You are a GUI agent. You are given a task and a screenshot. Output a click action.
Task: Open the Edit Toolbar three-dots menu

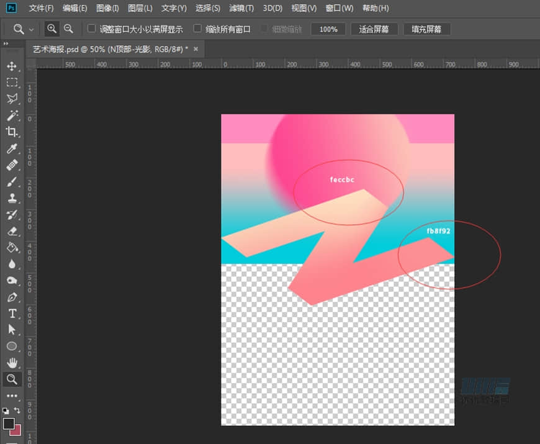(12, 396)
